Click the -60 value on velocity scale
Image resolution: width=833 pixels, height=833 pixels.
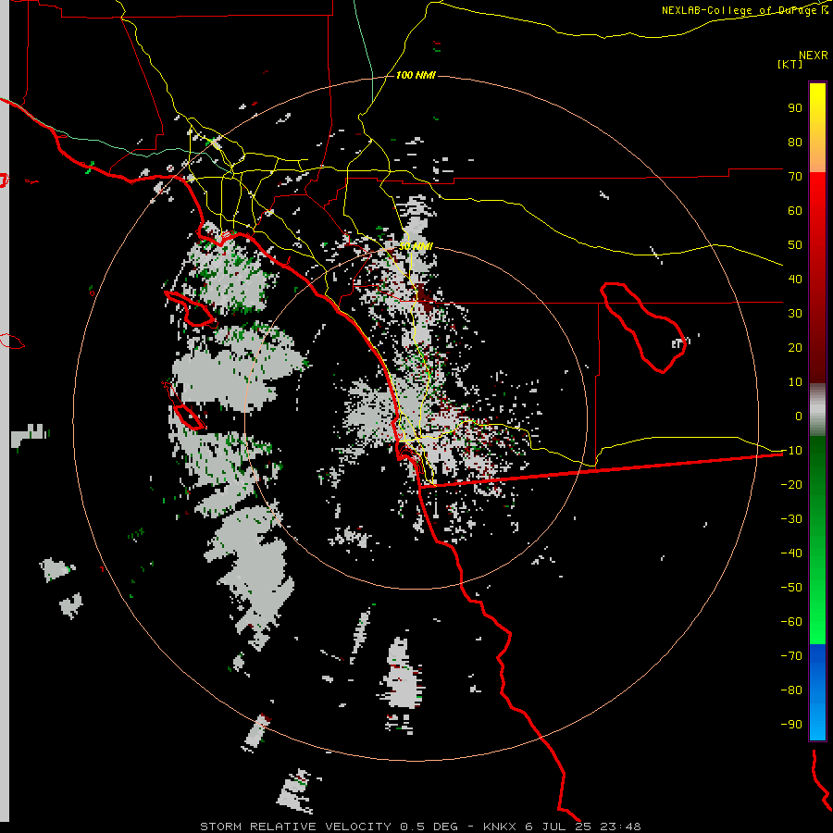click(791, 622)
